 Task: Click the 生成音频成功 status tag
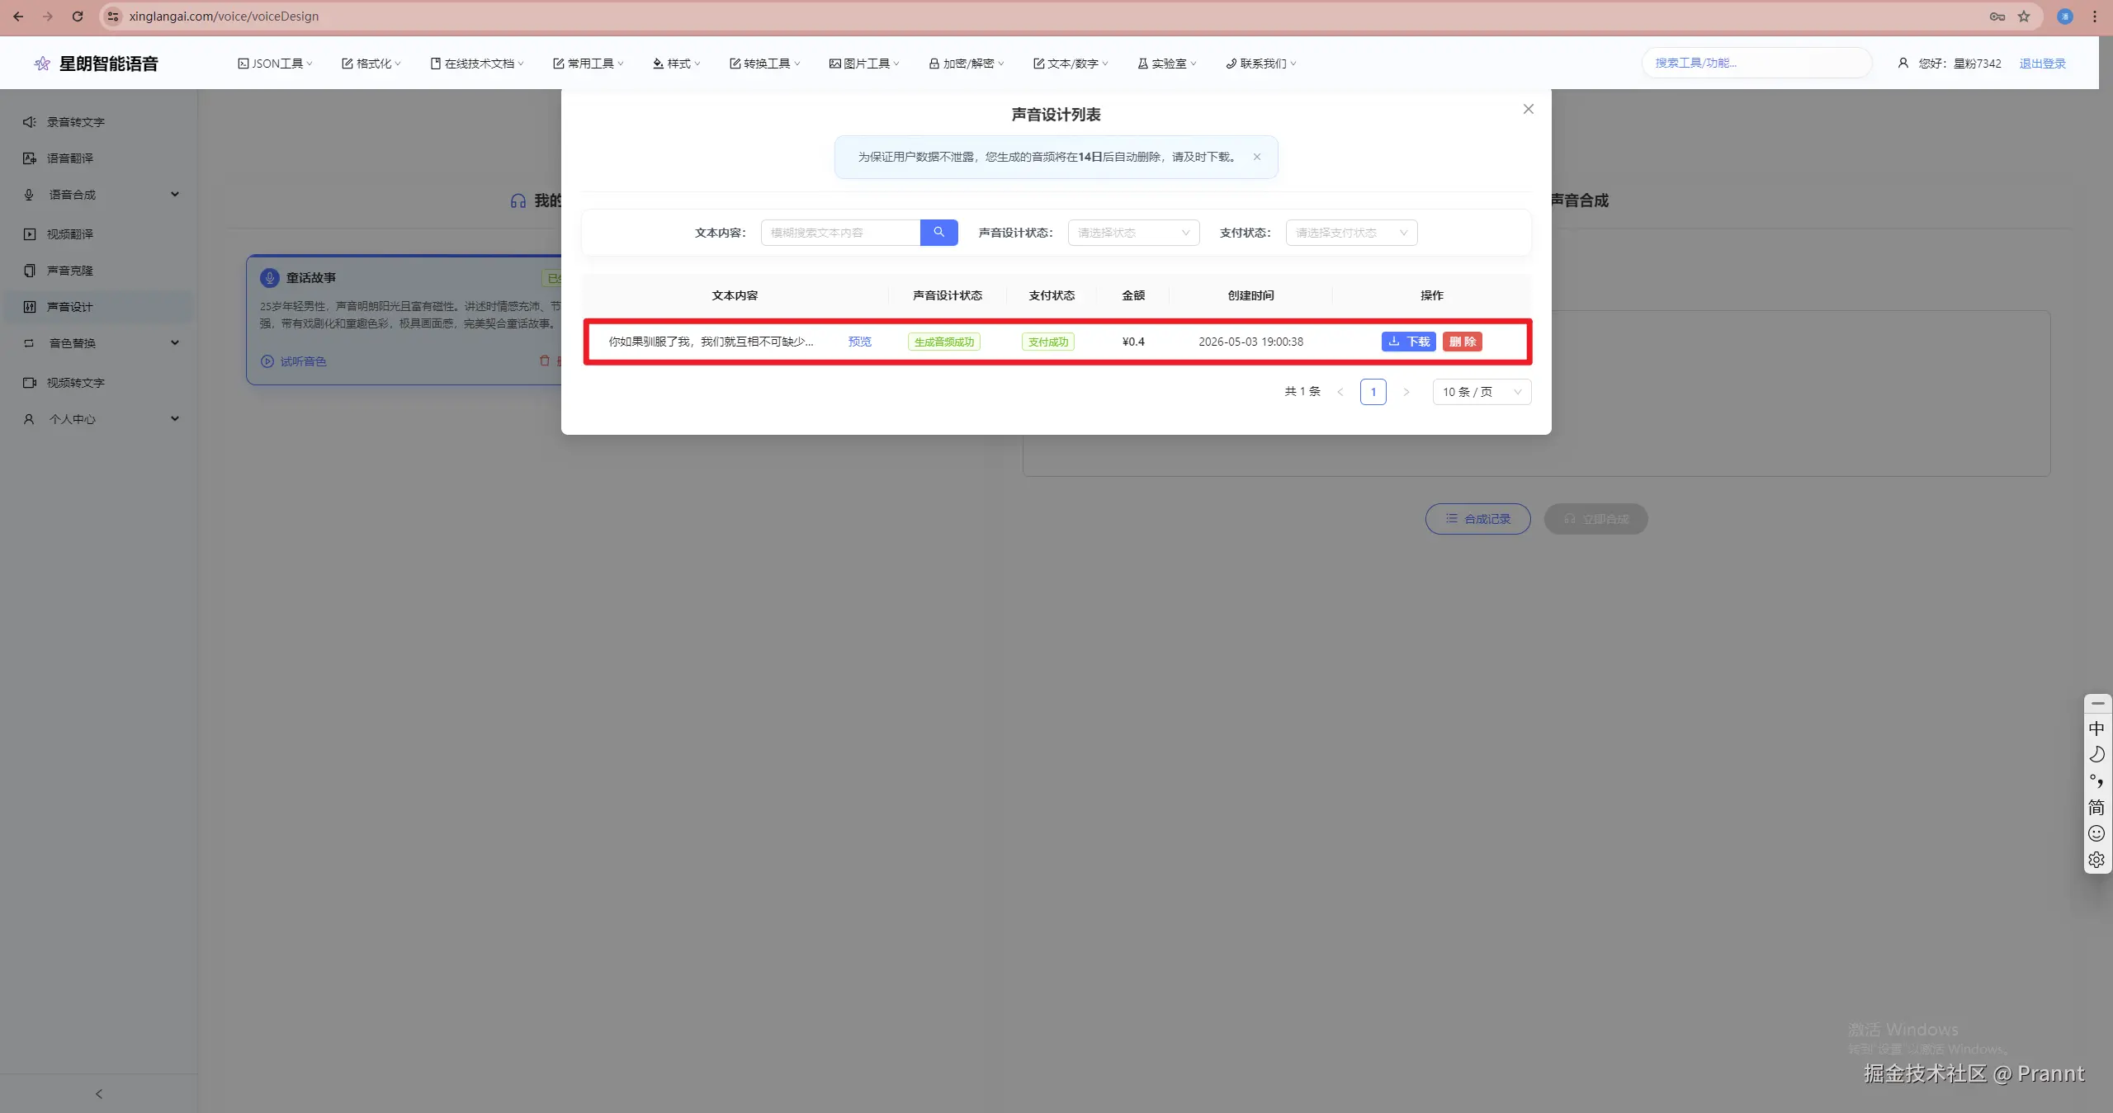pyautogui.click(x=943, y=342)
